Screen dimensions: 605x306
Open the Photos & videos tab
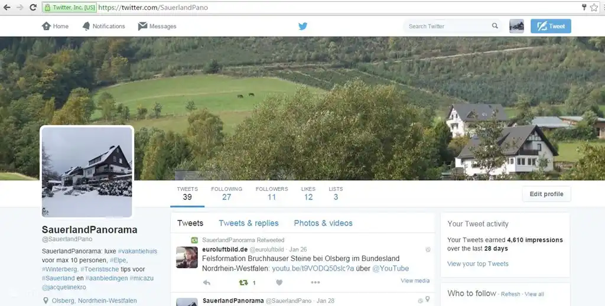(323, 223)
